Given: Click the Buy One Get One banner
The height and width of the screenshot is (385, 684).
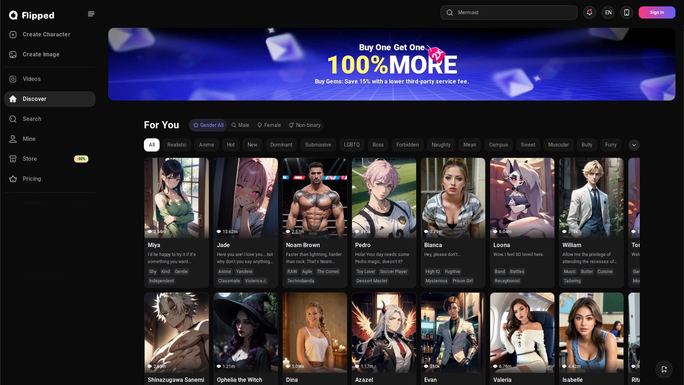Looking at the screenshot, I should [x=392, y=64].
